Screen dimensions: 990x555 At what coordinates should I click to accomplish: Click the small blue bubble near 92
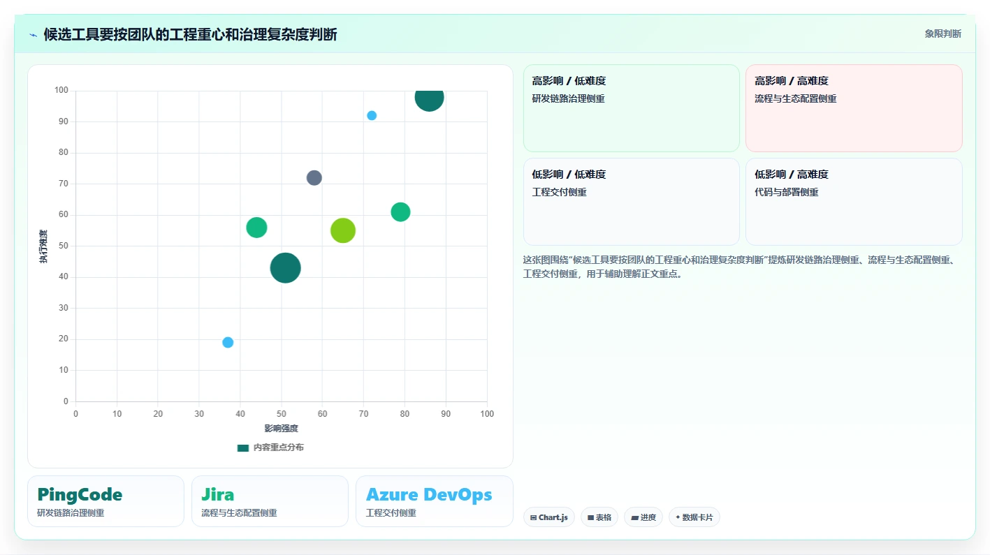[372, 115]
